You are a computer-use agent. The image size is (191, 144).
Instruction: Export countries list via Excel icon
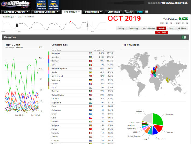(184, 37)
